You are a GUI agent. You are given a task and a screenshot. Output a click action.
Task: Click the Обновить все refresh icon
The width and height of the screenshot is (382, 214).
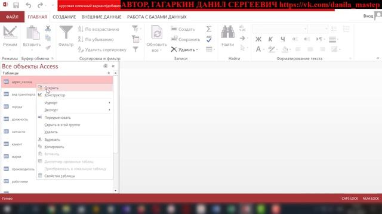tap(156, 32)
